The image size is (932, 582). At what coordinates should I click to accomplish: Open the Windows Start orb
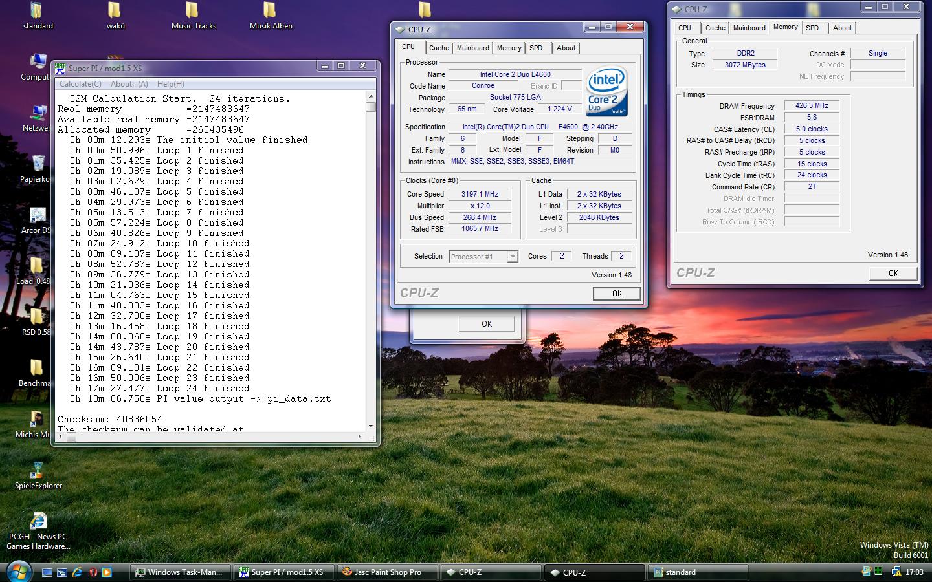(17, 571)
